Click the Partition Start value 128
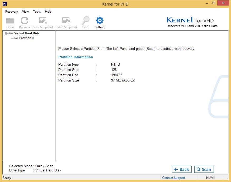Viewport: 231px width, 182px height. 114,70
